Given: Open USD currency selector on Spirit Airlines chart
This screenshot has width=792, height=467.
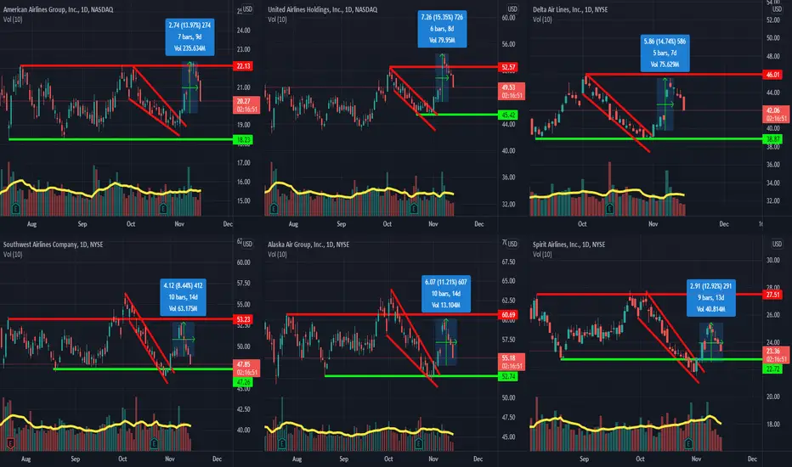Looking at the screenshot, I should coord(777,244).
